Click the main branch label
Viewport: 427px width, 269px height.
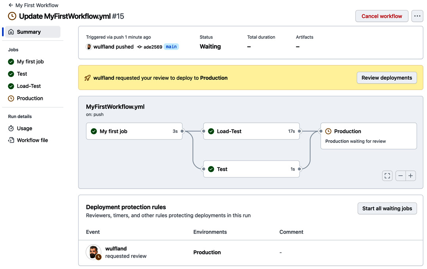[171, 47]
